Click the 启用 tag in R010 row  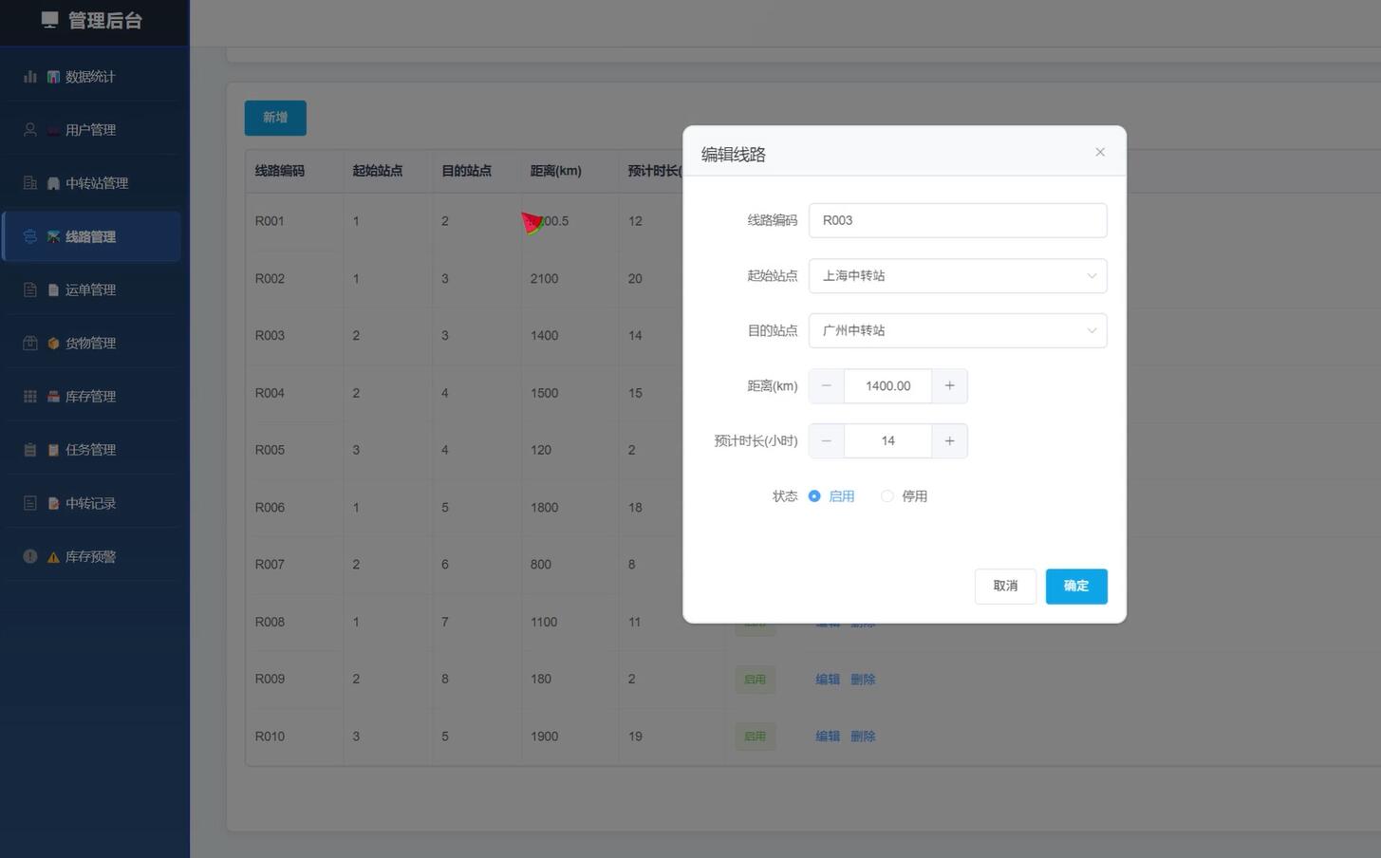tap(756, 737)
